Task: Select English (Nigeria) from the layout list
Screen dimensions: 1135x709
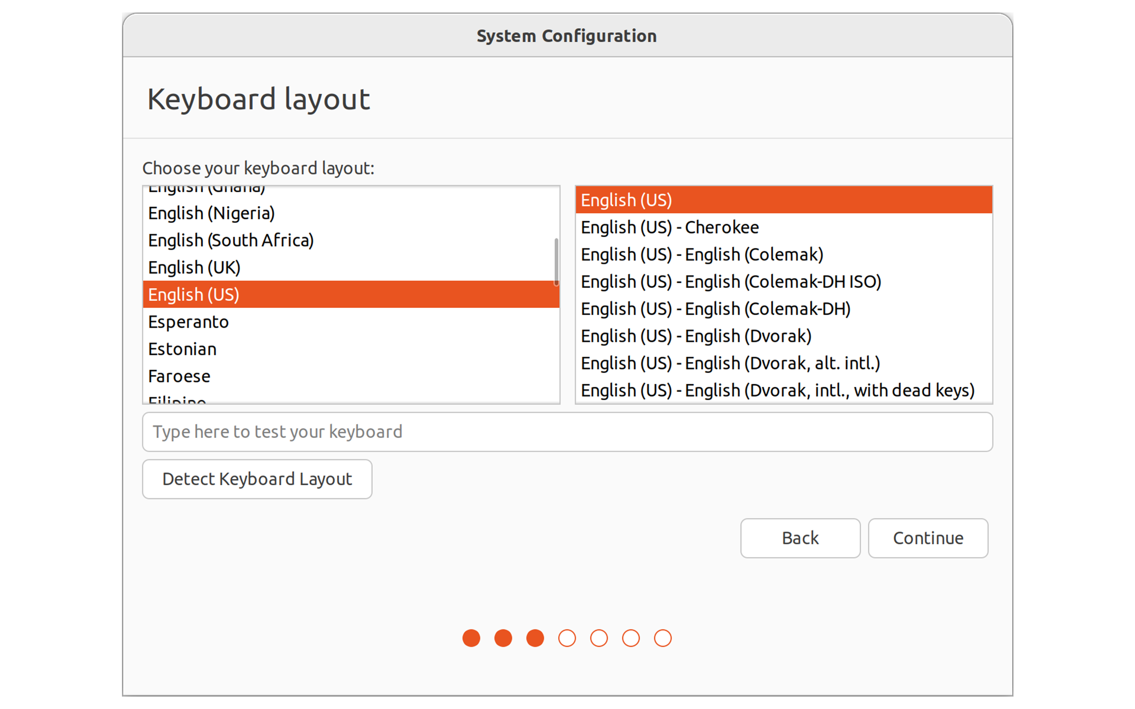Action: (x=211, y=213)
